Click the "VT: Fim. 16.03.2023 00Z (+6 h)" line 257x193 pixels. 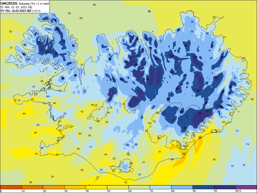click(x=20, y=11)
